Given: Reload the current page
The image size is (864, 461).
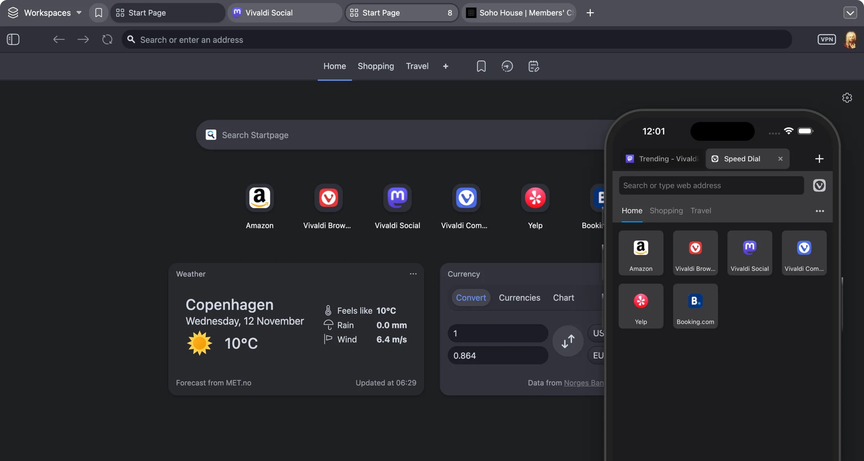Looking at the screenshot, I should (107, 39).
